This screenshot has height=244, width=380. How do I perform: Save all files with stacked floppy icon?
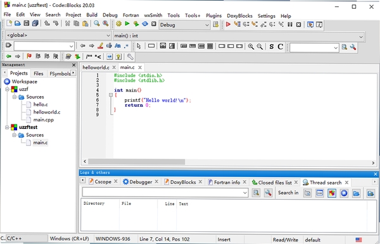pyautogui.click(x=35, y=23)
